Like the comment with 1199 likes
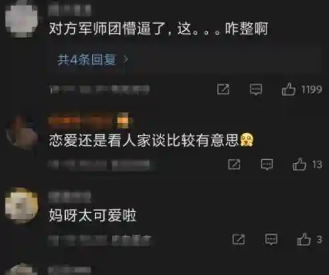Image resolution: width=329 pixels, height=275 pixels. tap(289, 89)
